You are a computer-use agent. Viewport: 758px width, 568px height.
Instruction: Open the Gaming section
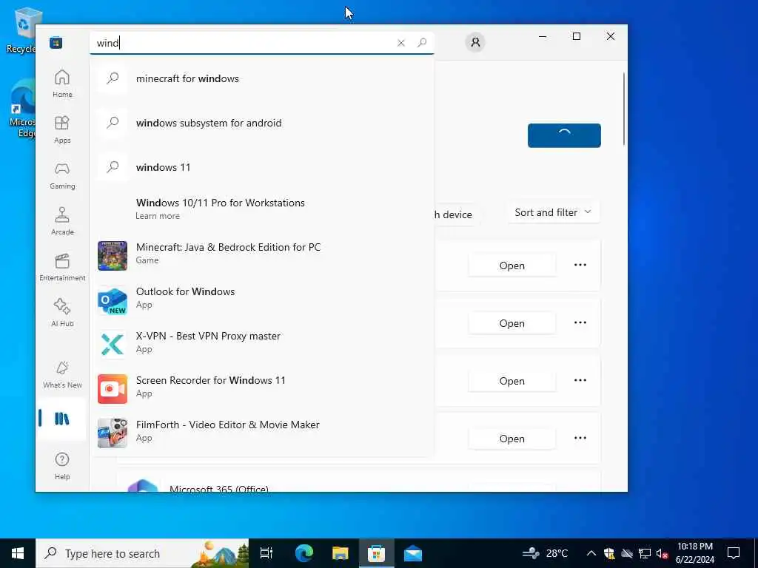[x=62, y=175]
